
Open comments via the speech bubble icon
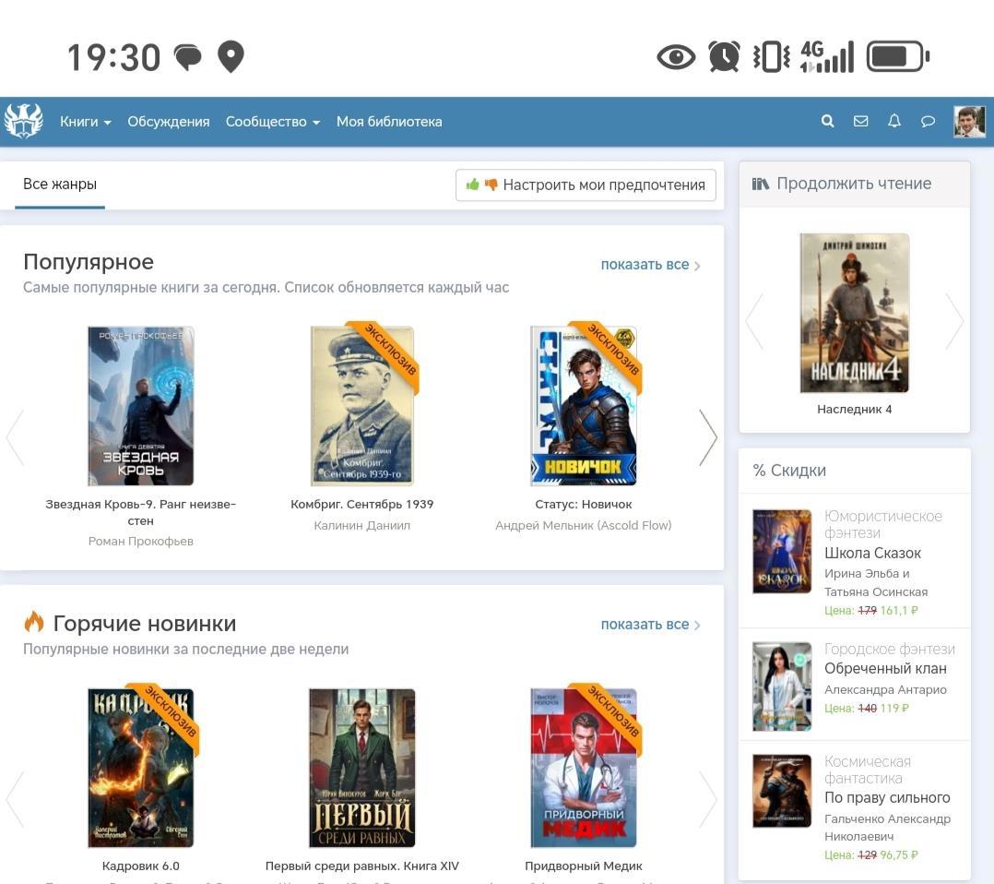[x=928, y=121]
